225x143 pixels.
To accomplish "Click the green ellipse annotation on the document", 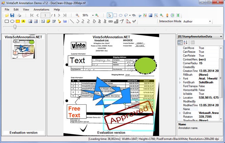I will 145,66.
